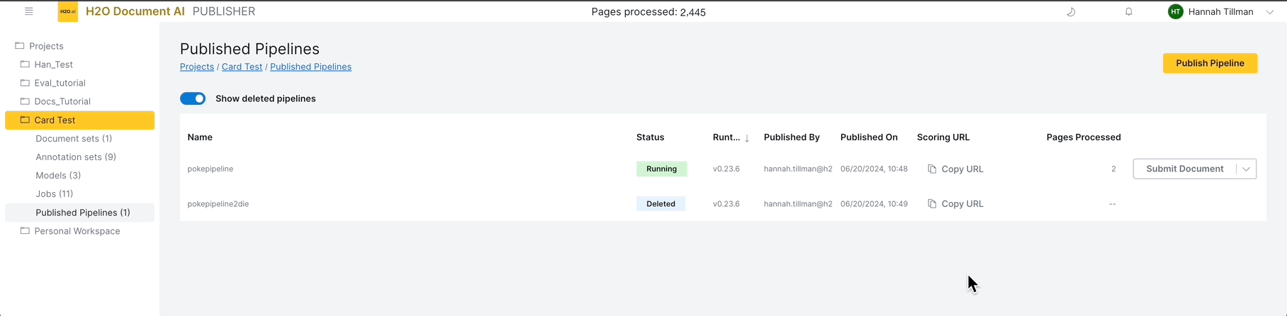Viewport: 1287px width, 316px height.
Task: Click the Running status badge
Action: click(661, 169)
